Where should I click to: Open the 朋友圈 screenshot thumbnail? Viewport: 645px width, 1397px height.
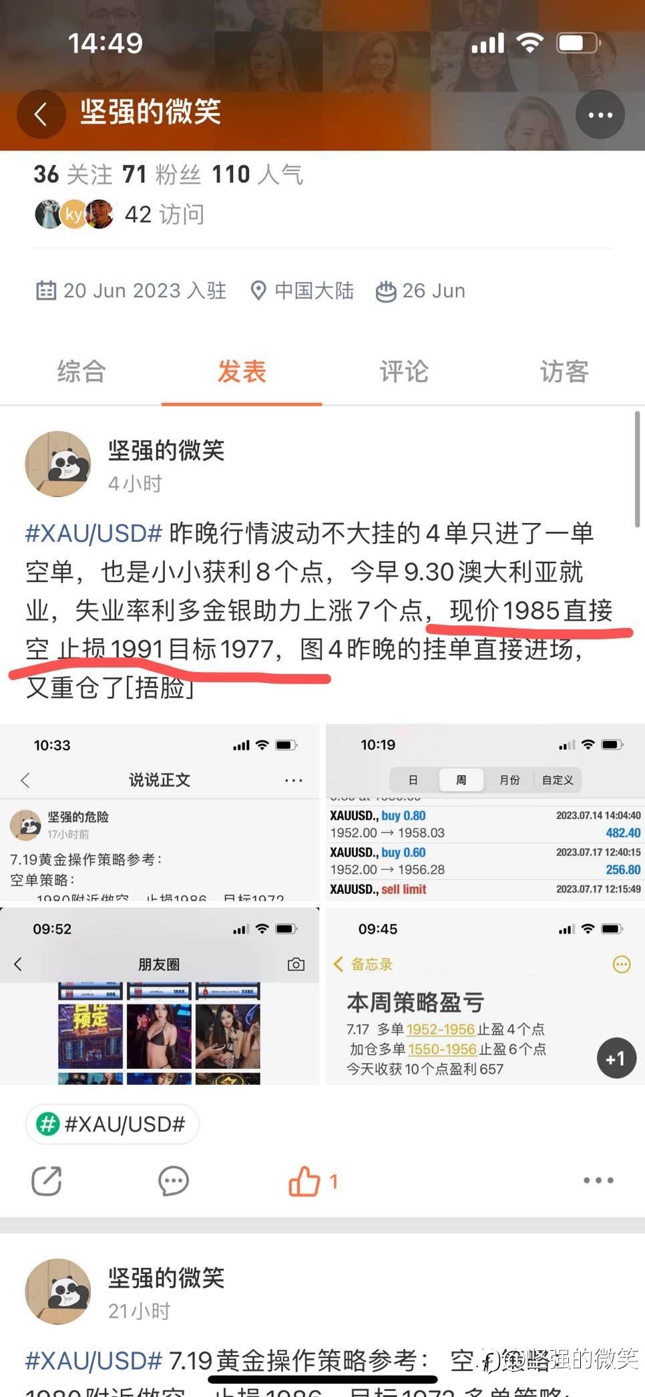point(160,995)
